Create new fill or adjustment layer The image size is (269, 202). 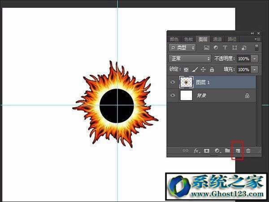click(217, 151)
